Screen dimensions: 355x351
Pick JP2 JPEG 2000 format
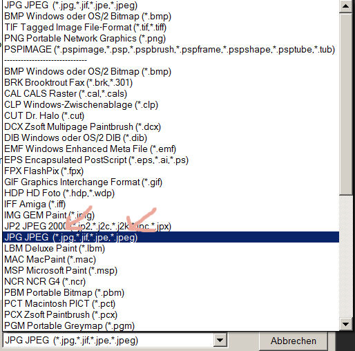[171, 227]
